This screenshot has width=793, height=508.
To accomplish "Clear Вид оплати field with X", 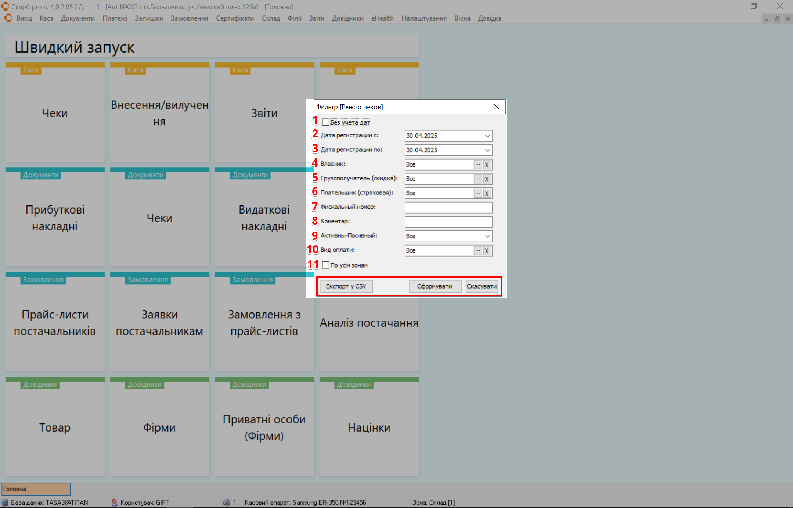I will 487,251.
